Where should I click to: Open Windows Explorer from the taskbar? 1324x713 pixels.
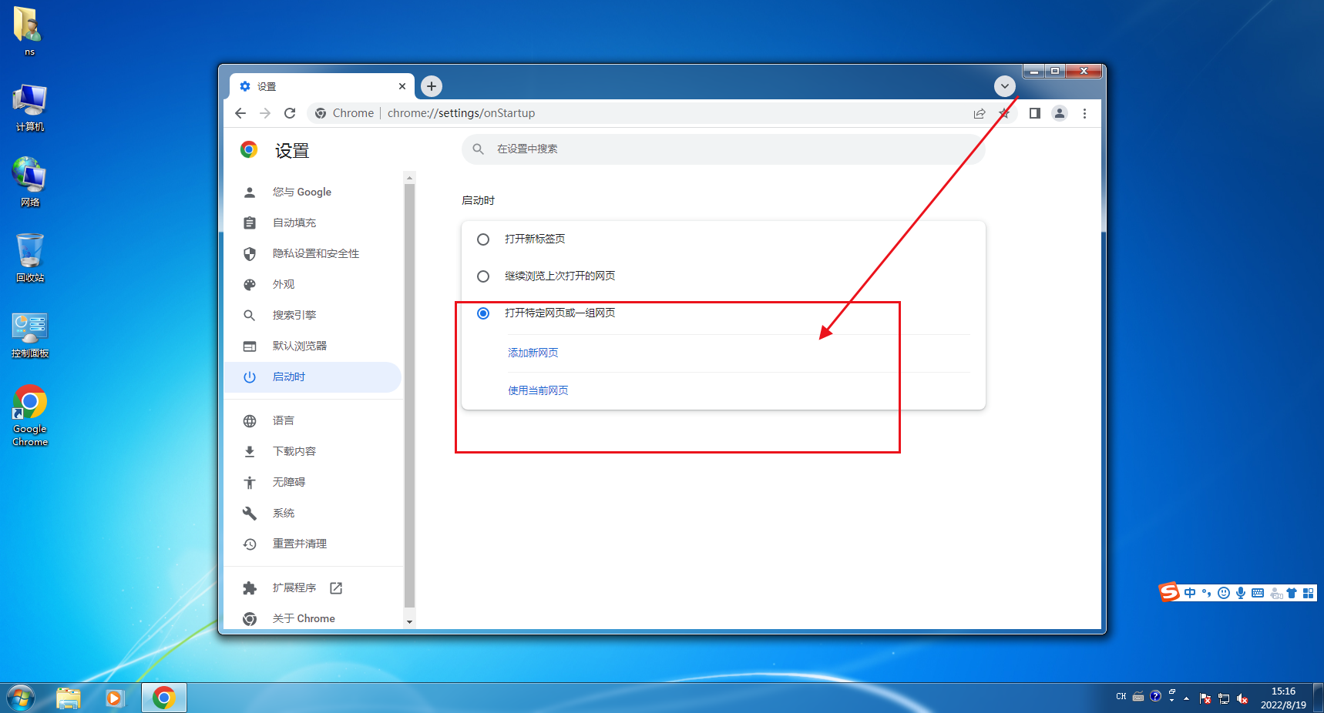[x=69, y=698]
